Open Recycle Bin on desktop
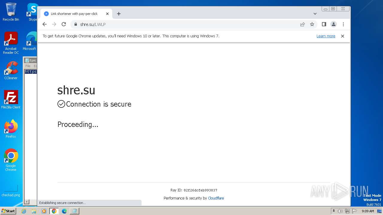This screenshot has width=383, height=215. click(x=11, y=12)
